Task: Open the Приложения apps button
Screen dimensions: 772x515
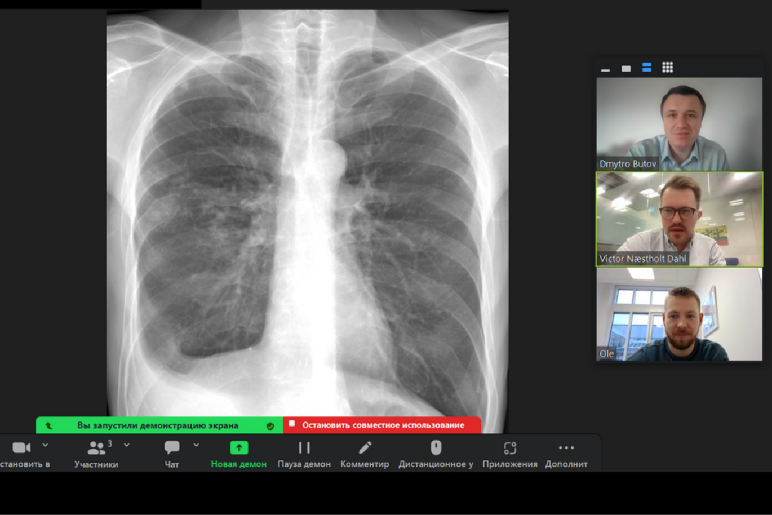Action: pyautogui.click(x=510, y=454)
